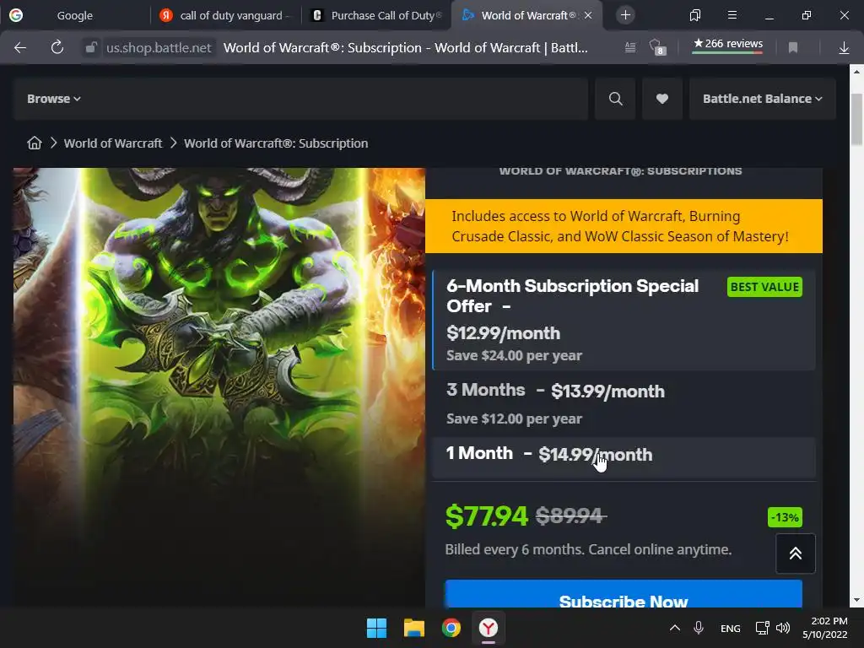Expand the Battle.net Balance dropdown
864x648 pixels.
click(x=762, y=99)
